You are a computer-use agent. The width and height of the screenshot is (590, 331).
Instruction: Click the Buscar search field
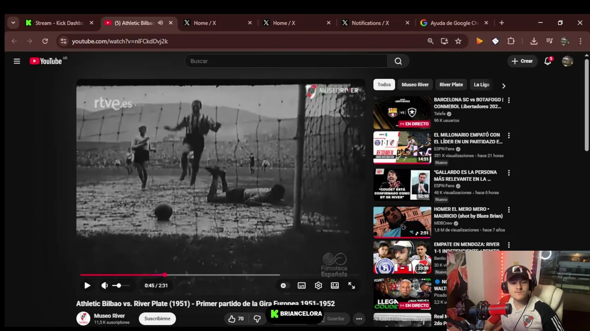click(x=287, y=61)
